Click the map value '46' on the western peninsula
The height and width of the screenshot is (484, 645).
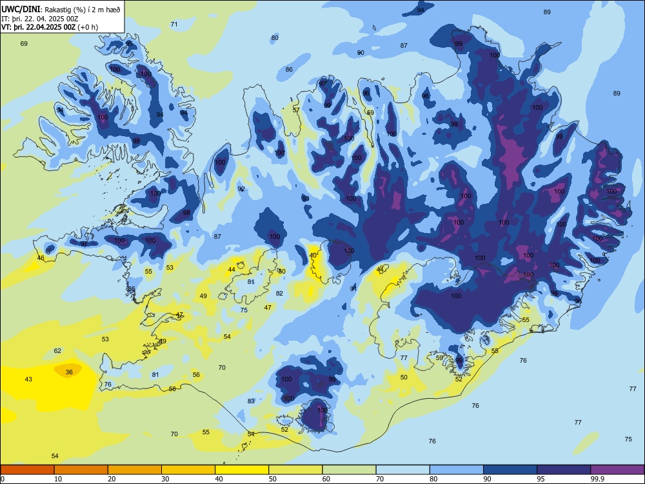point(41,258)
